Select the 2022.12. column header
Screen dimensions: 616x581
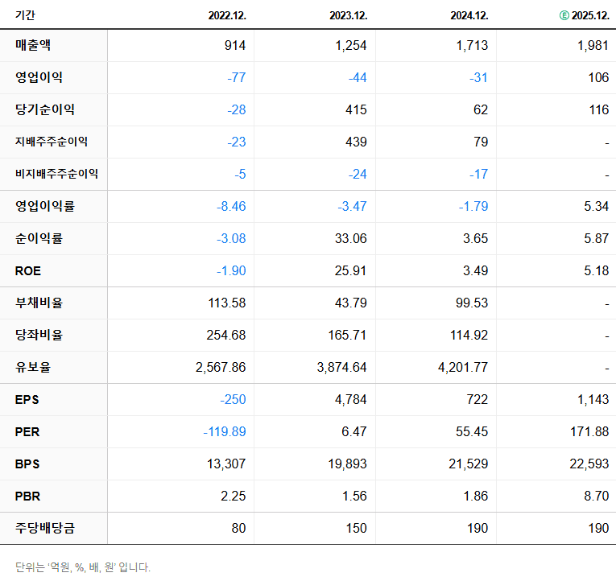227,15
